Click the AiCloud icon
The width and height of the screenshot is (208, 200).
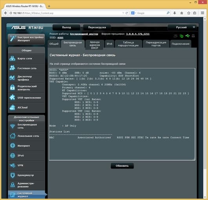pos(12,107)
